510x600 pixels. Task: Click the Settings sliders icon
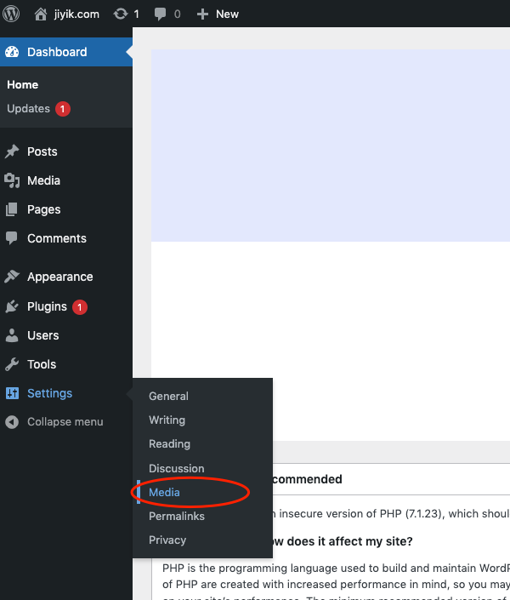pyautogui.click(x=12, y=393)
